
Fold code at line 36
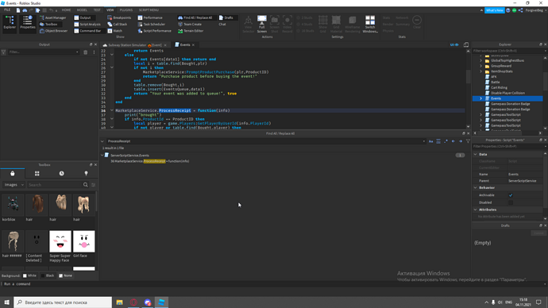pyautogui.click(x=112, y=110)
